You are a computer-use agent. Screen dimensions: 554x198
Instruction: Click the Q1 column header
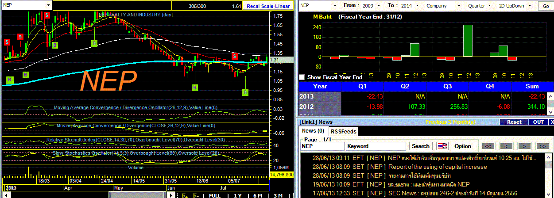[362, 86]
